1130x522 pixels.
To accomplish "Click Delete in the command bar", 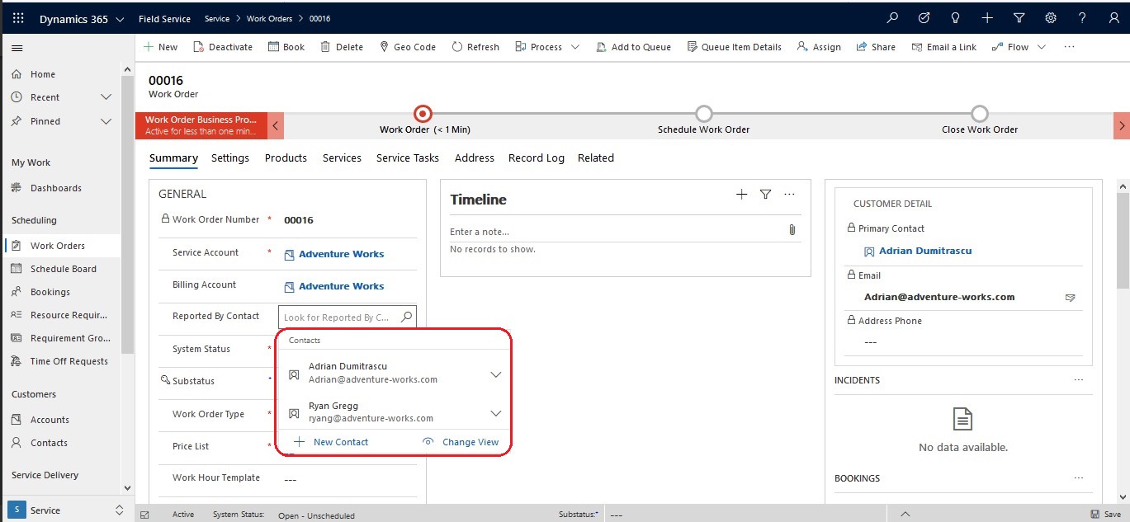I will point(342,47).
